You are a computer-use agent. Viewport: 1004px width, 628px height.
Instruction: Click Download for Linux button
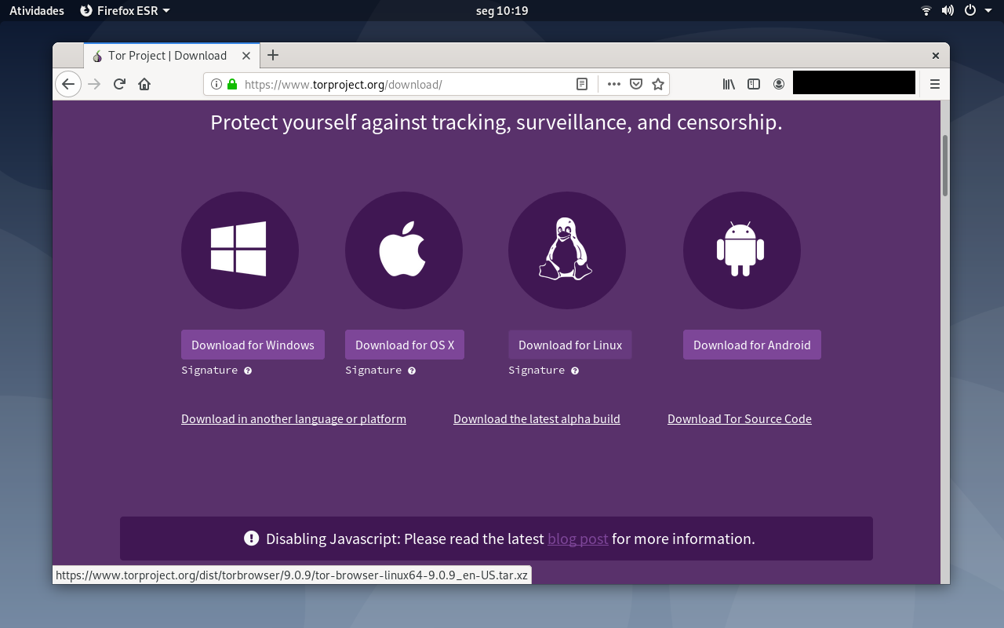point(570,345)
